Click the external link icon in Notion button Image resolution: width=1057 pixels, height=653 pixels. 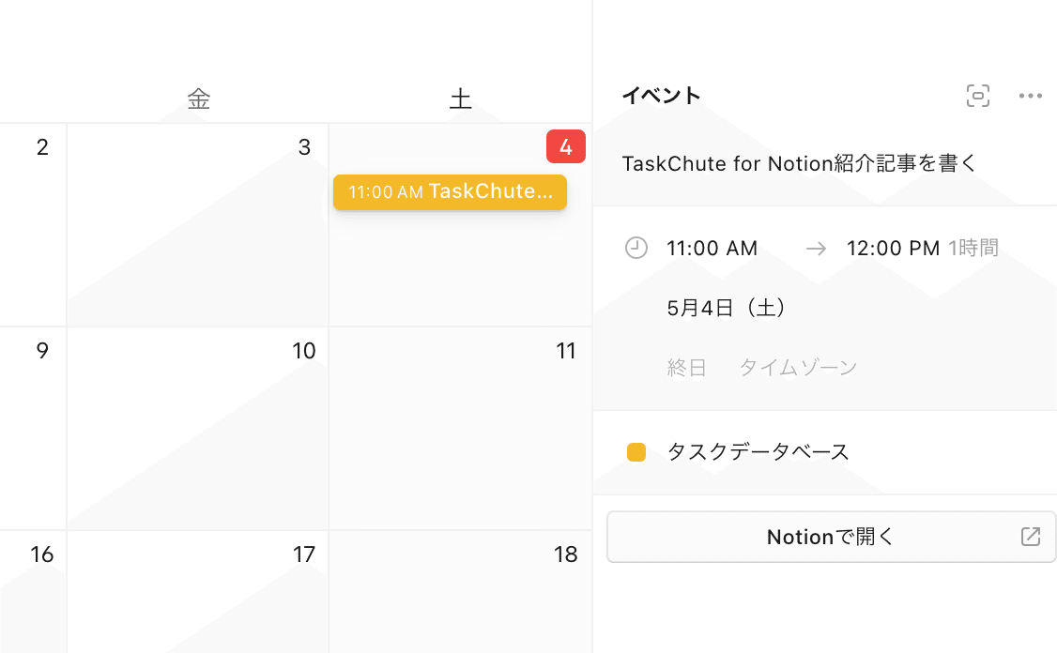(1030, 537)
